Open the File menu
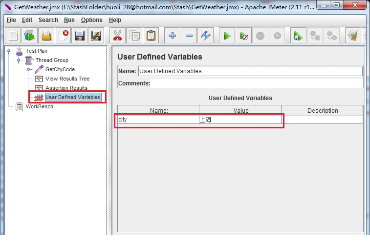The height and width of the screenshot is (244, 370). click(11, 20)
